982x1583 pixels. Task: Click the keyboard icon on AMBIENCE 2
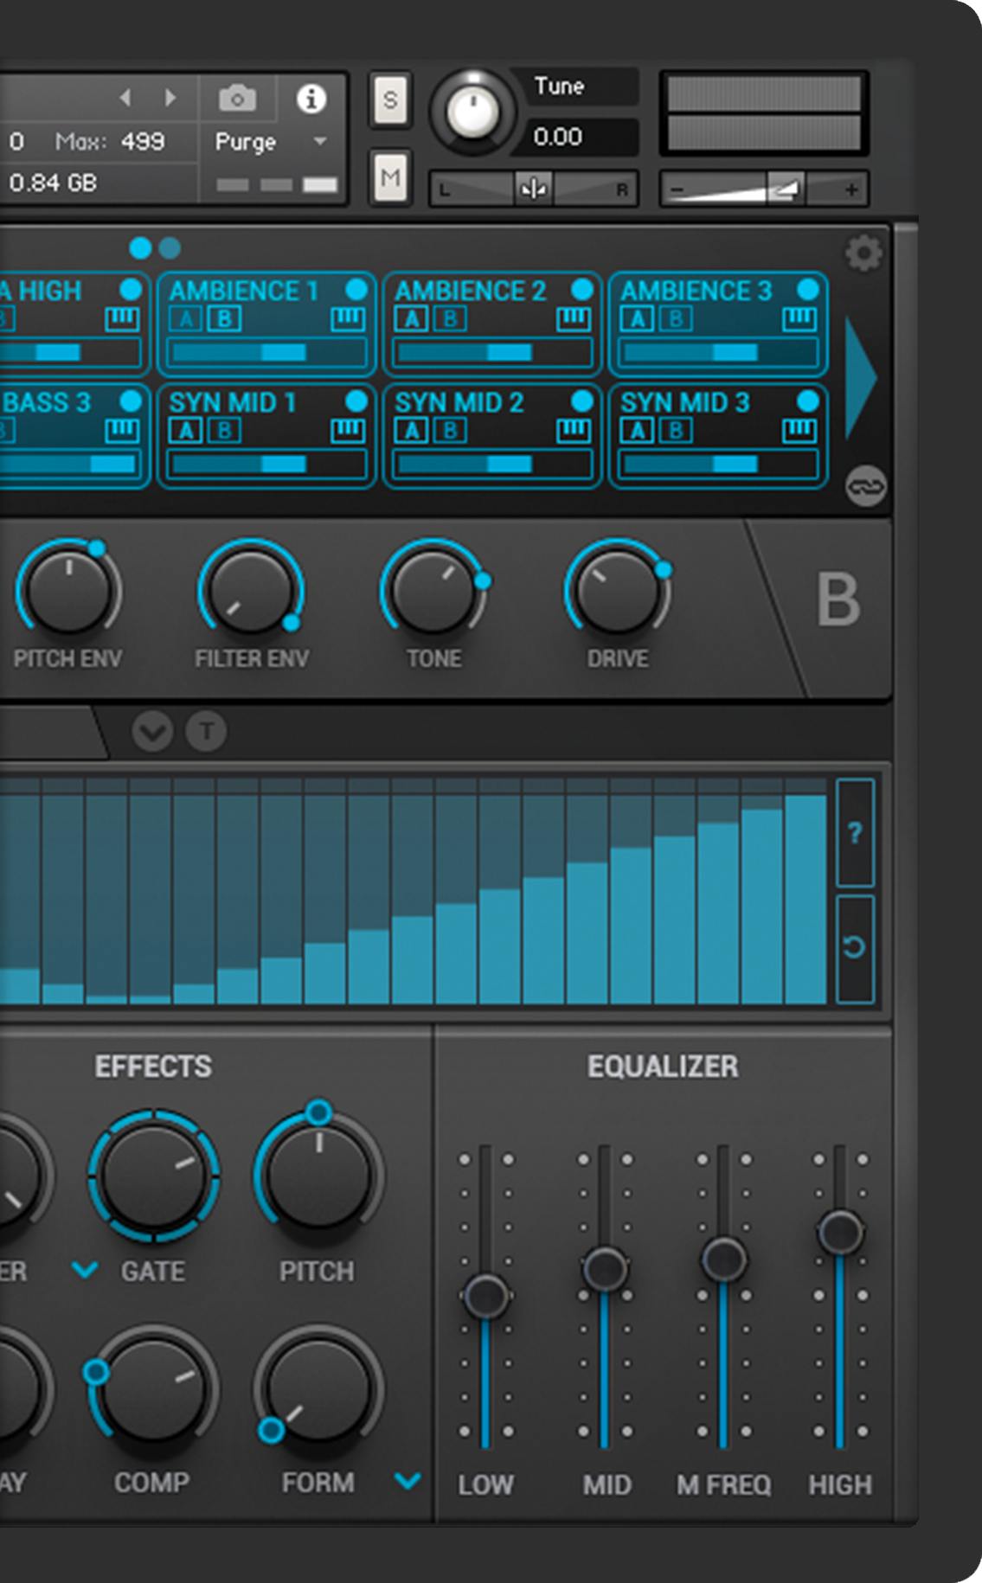point(574,319)
